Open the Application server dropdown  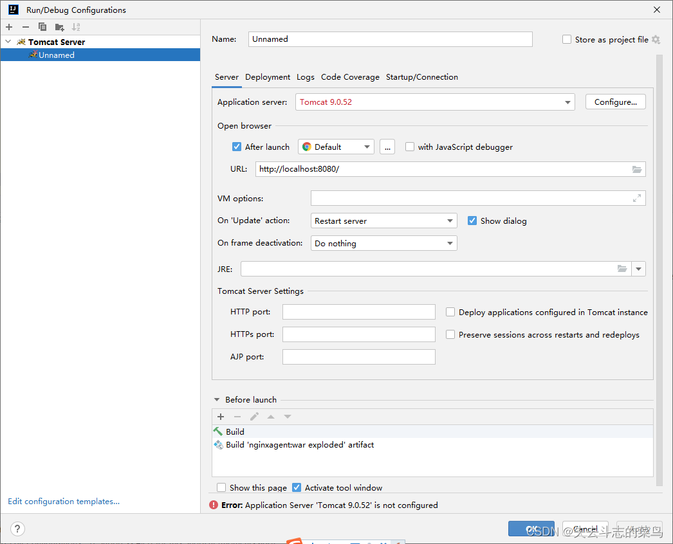(x=435, y=102)
